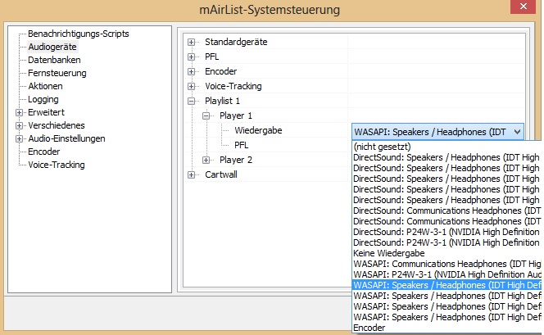Screen dimensions: 544x335
Task: Select the Logging sidebar entry
Action: coord(43,99)
